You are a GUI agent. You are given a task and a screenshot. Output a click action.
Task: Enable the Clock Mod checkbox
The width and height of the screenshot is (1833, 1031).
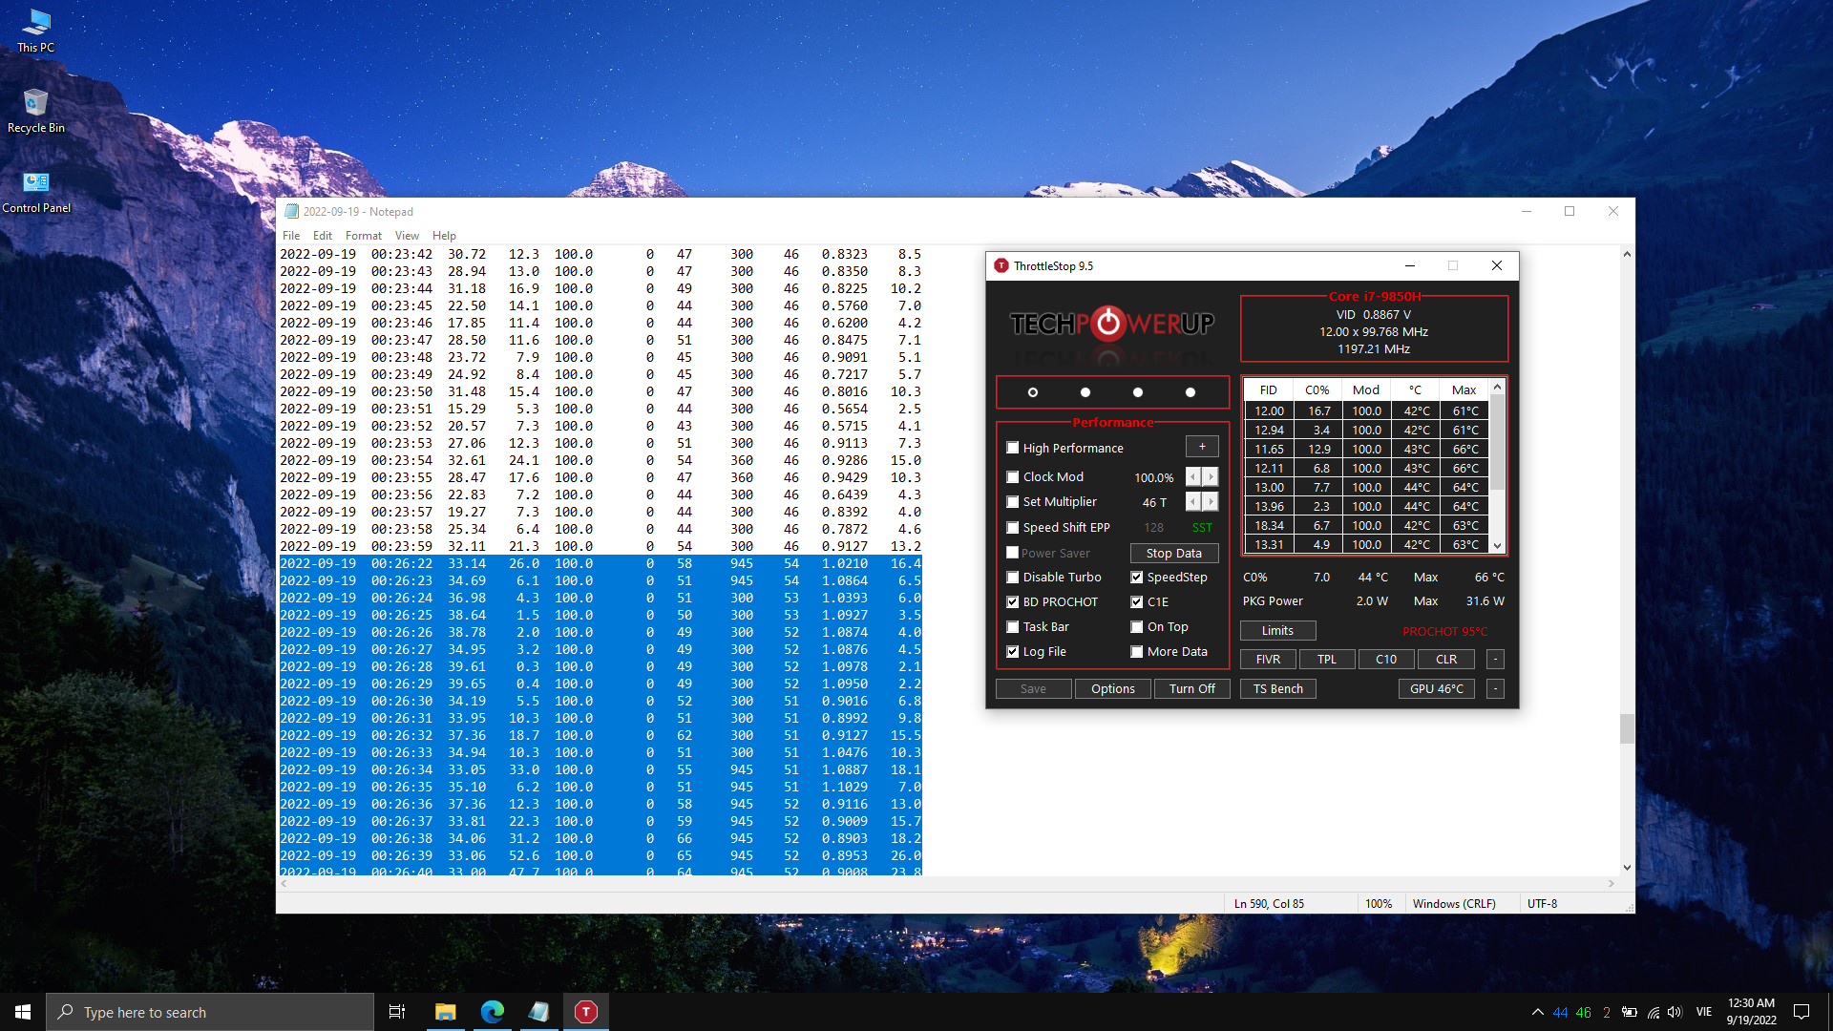(x=1013, y=476)
